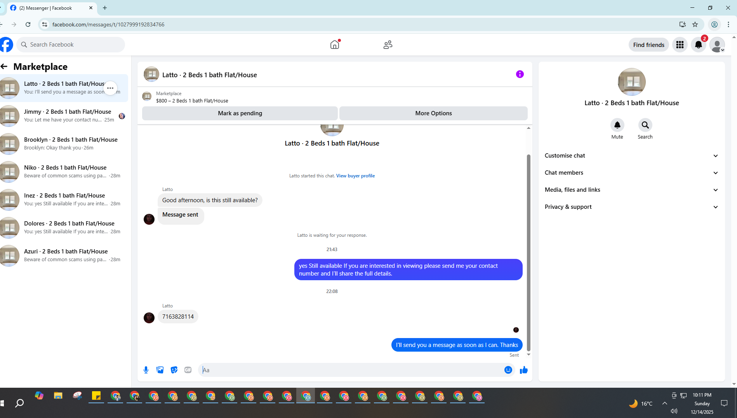The height and width of the screenshot is (418, 737).
Task: Click the Mark as pending button
Action: click(x=240, y=113)
